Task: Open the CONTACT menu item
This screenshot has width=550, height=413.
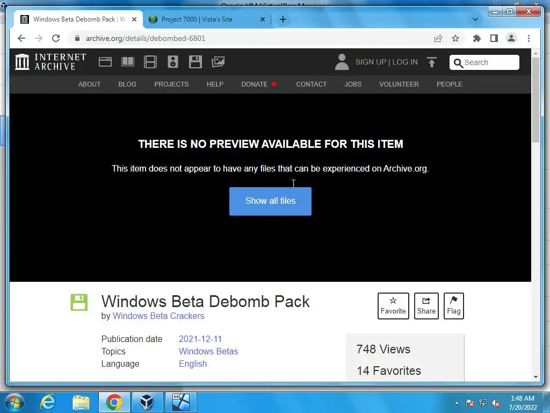Action: 311,84
